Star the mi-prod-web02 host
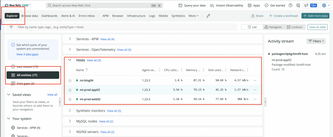Image resolution: width=333 pixels, height=137 pixels. [x=70, y=99]
